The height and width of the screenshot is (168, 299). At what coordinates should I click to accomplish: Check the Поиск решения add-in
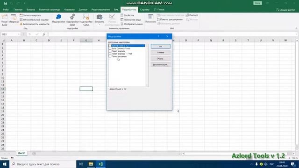point(110,56)
